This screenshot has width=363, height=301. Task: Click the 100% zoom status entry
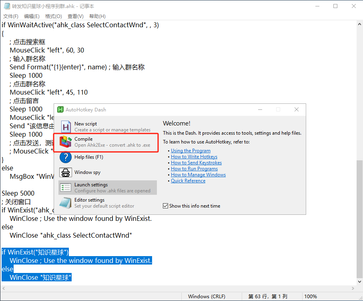tap(311, 296)
